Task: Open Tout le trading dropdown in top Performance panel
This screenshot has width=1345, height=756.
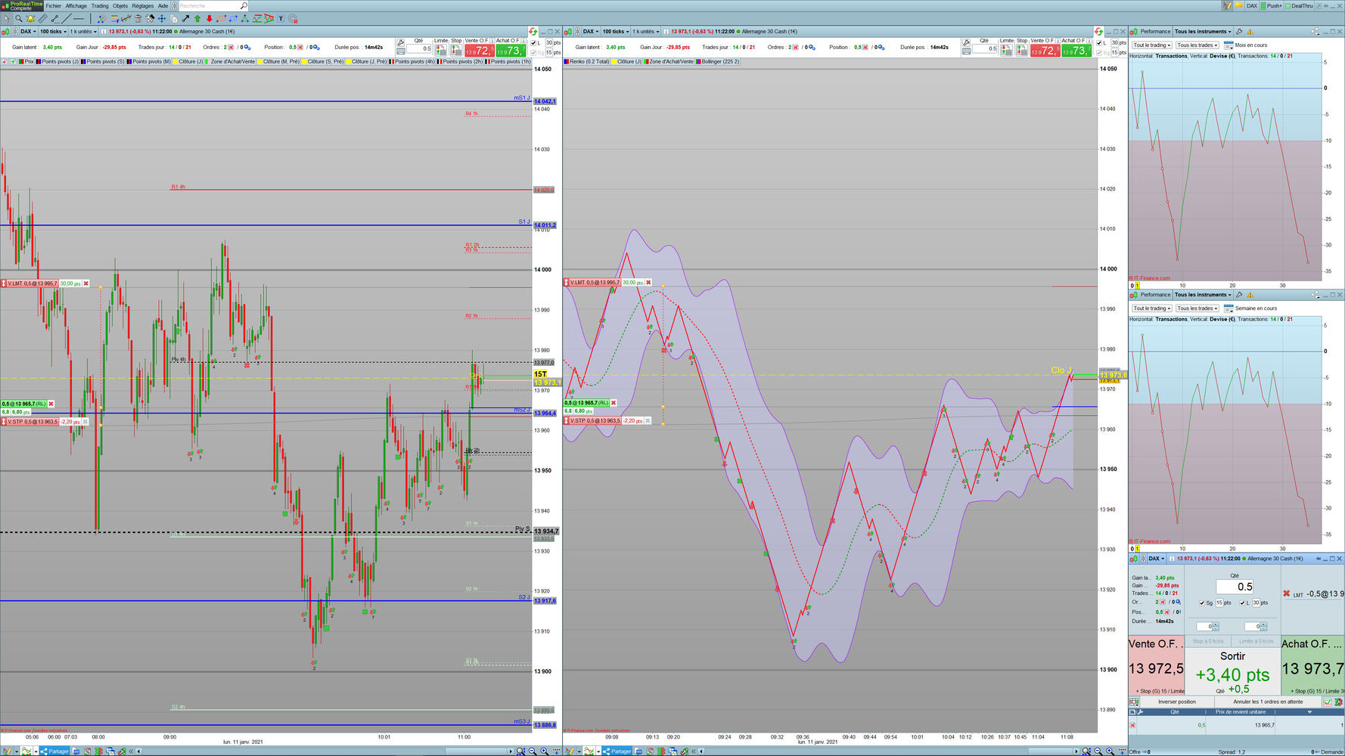Action: click(x=1151, y=45)
